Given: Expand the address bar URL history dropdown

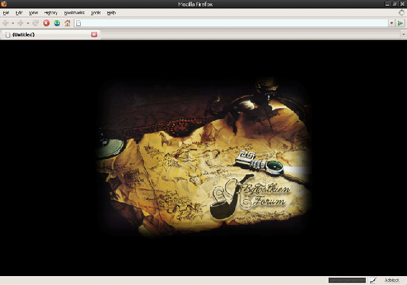Looking at the screenshot, I should coord(392,23).
